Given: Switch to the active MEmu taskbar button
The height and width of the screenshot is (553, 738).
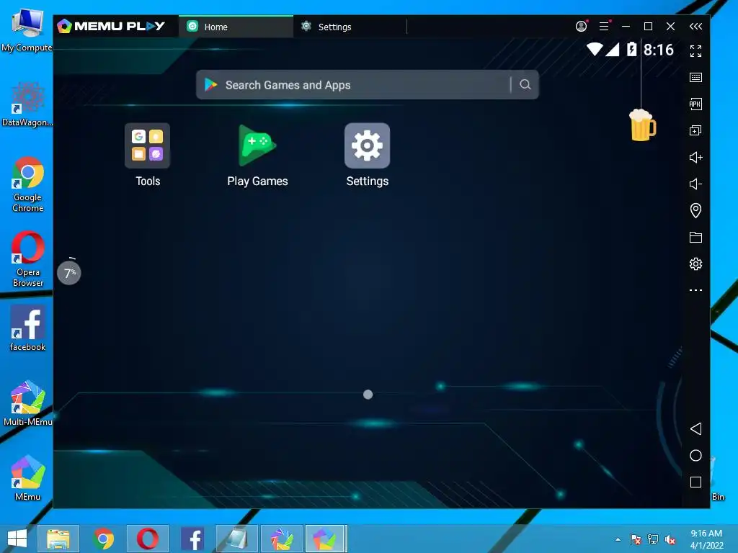Looking at the screenshot, I should [x=326, y=539].
